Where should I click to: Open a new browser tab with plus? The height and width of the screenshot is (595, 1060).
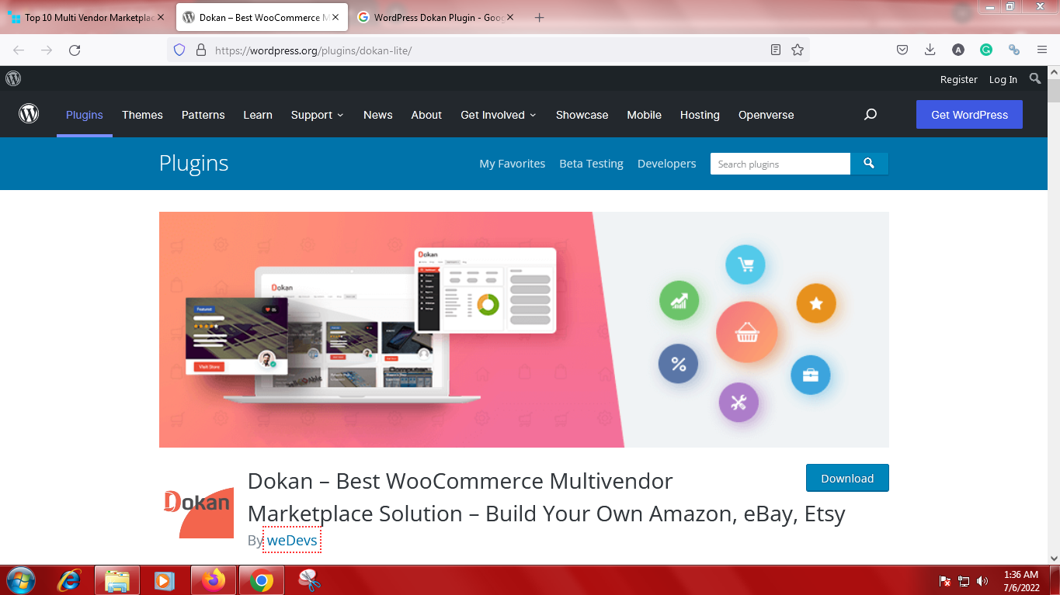[540, 17]
